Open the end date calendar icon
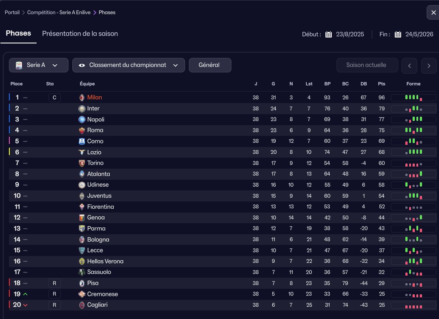The height and width of the screenshot is (319, 439). [398, 34]
